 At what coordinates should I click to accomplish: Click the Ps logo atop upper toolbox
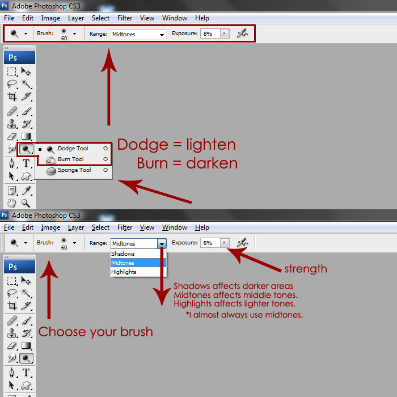[x=19, y=57]
